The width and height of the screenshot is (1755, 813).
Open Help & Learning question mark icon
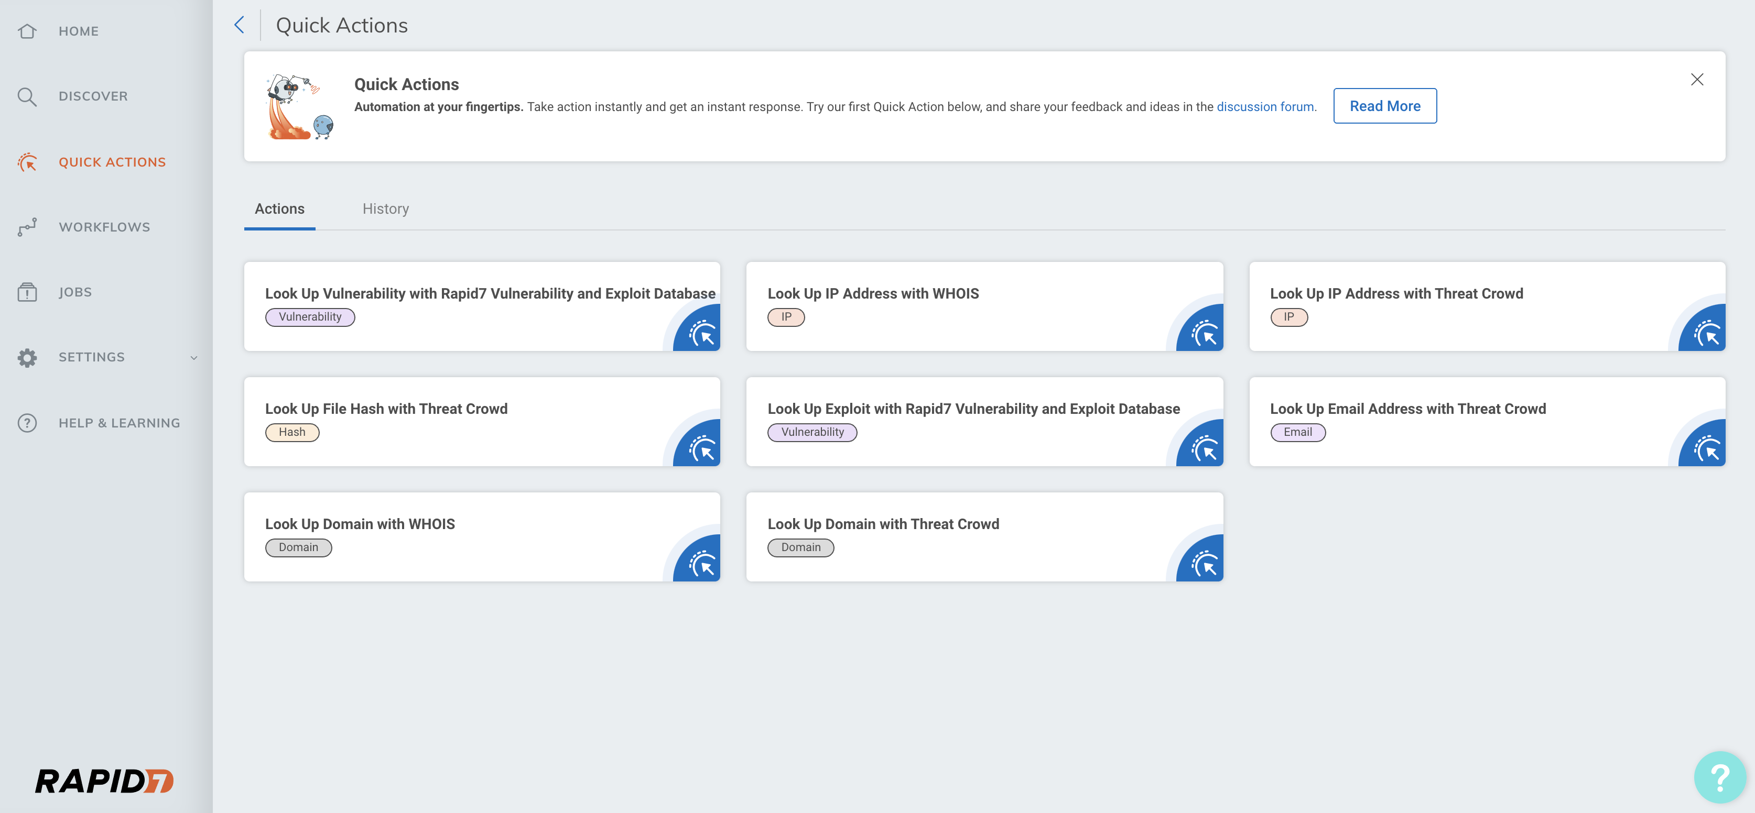(x=27, y=423)
